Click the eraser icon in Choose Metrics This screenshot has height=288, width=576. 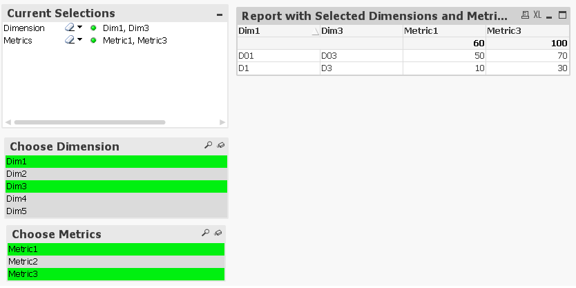point(218,233)
